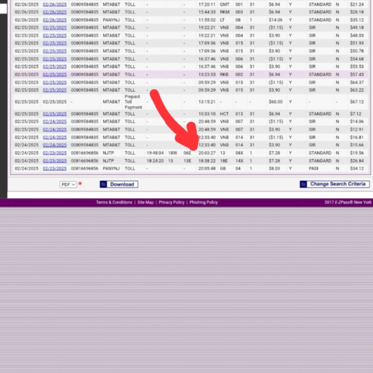Viewport: 373px width, 373px height.
Task: Select the '17:20:11' time cell
Action: click(x=207, y=5)
